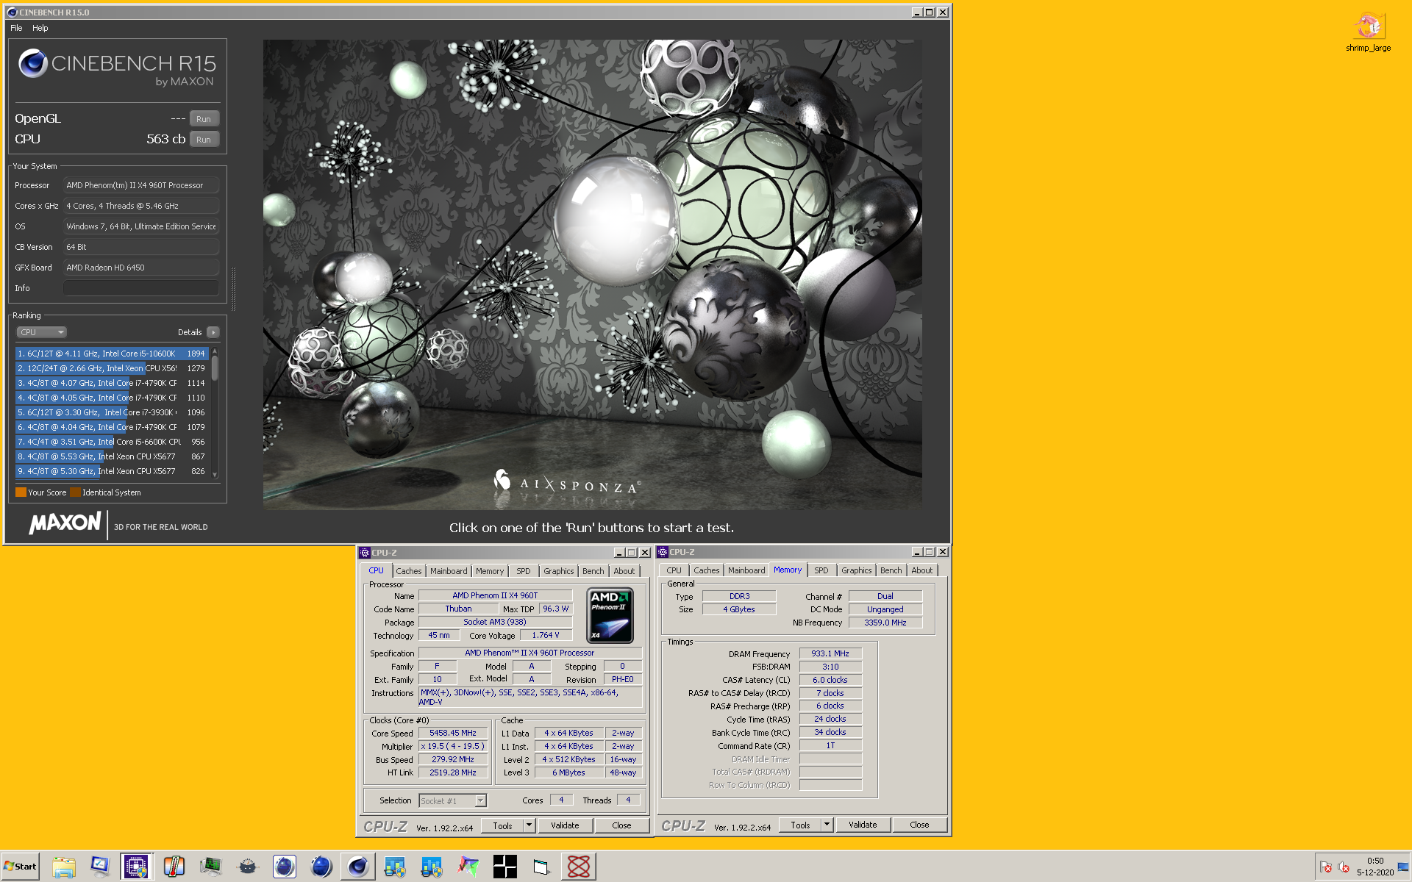
Task: Click the left CPU-Z window title icon
Action: pyautogui.click(x=365, y=553)
